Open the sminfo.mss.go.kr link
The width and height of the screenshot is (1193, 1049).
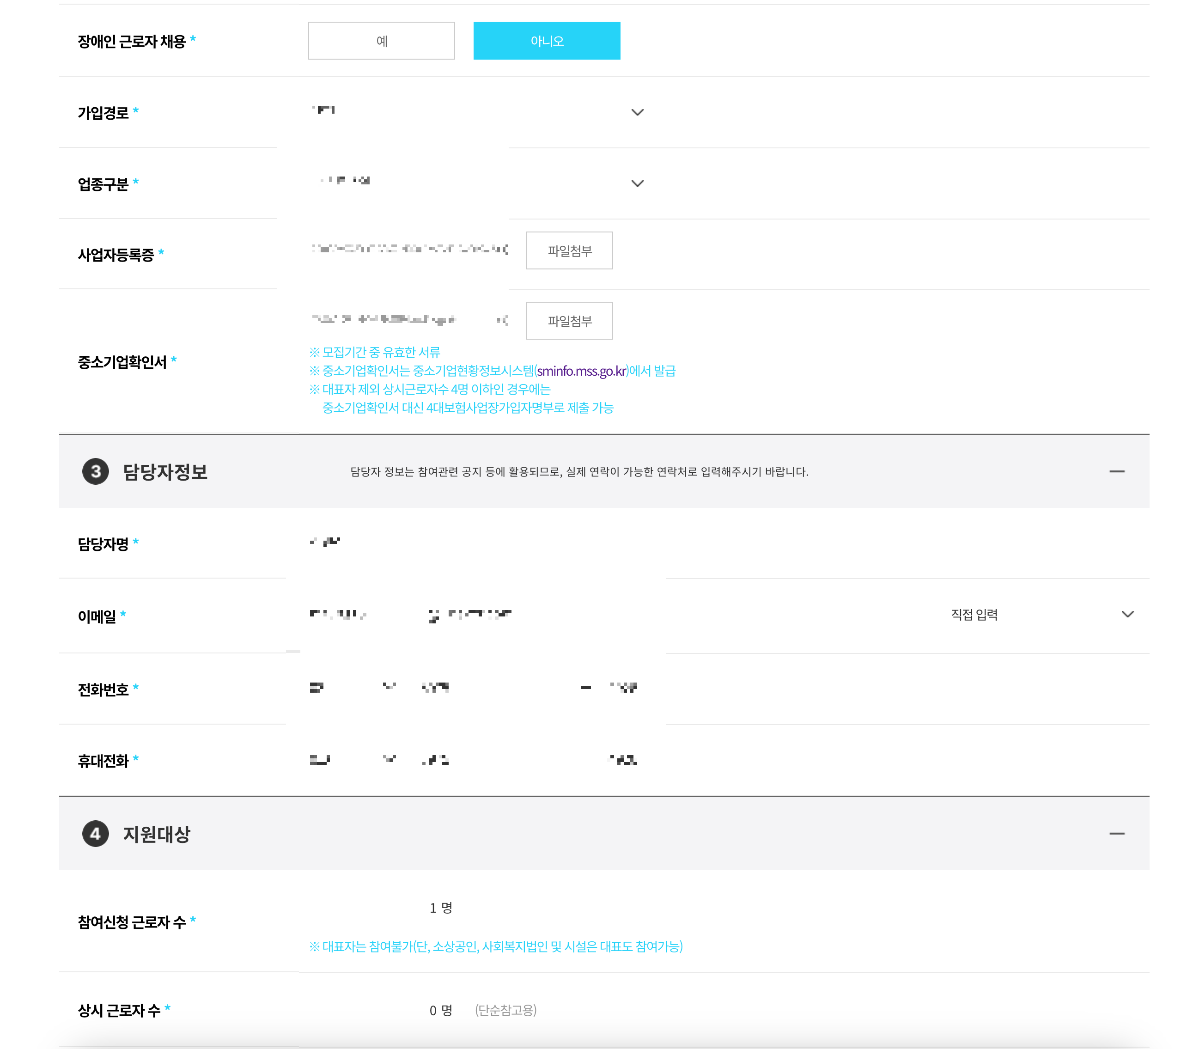(582, 371)
